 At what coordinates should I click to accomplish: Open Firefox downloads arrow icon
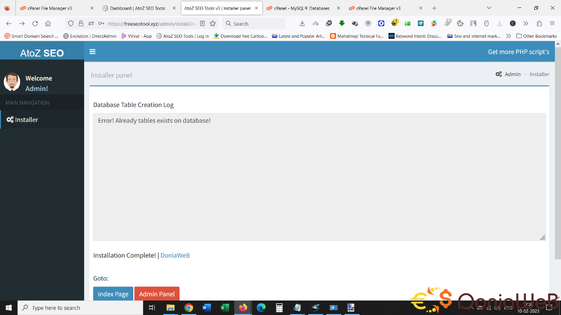coord(302,24)
